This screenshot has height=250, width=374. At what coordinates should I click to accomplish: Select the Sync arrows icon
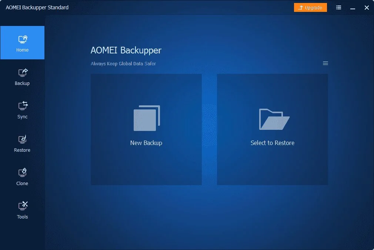tap(23, 106)
